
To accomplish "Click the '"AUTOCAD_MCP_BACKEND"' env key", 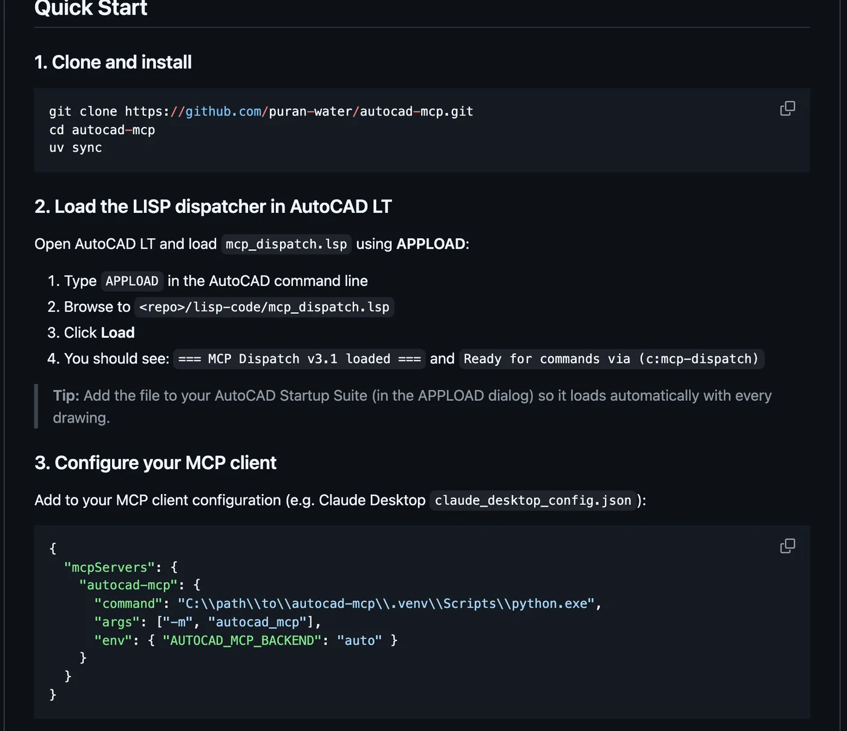I will pyautogui.click(x=242, y=640).
